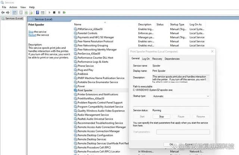Viewport: 239px width, 155px height.
Task: Click the Start Service play icon
Action: click(x=49, y=12)
